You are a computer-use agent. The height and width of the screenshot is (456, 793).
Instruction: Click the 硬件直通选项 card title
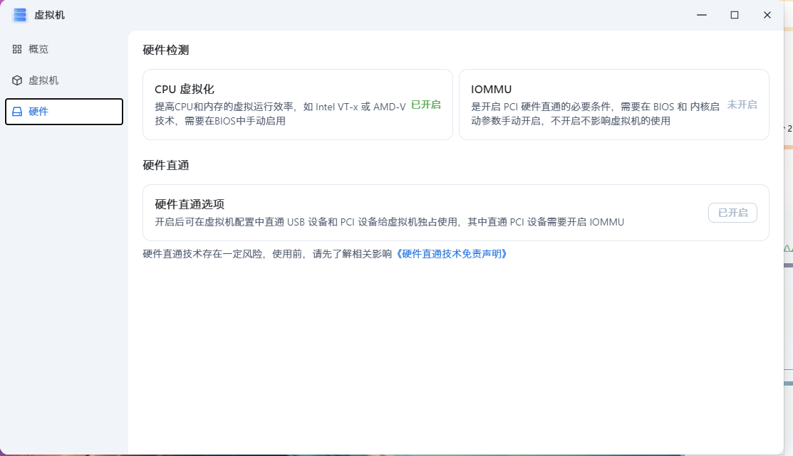coord(190,204)
